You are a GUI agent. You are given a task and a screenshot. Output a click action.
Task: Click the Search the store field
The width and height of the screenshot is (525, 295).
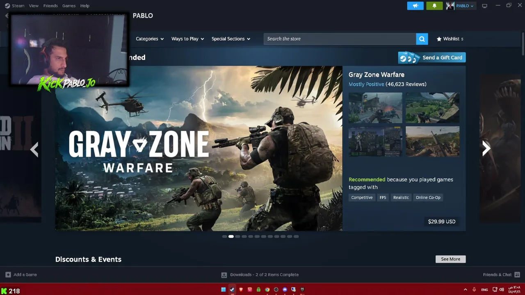click(340, 39)
